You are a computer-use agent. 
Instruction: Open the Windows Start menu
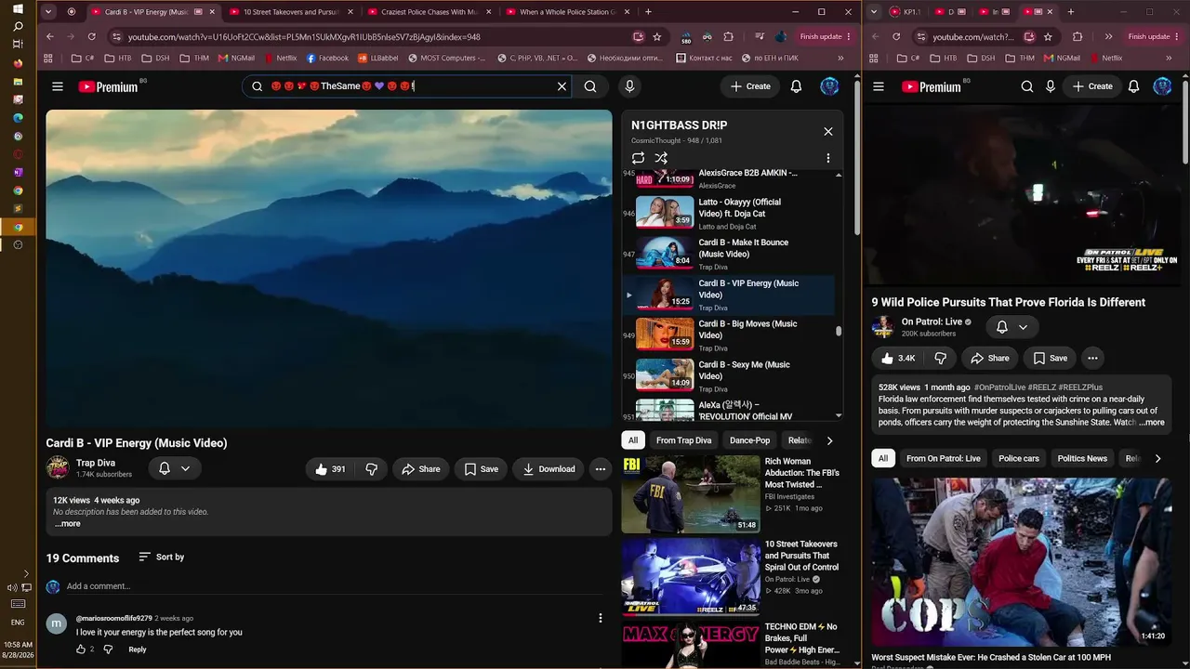point(18,8)
